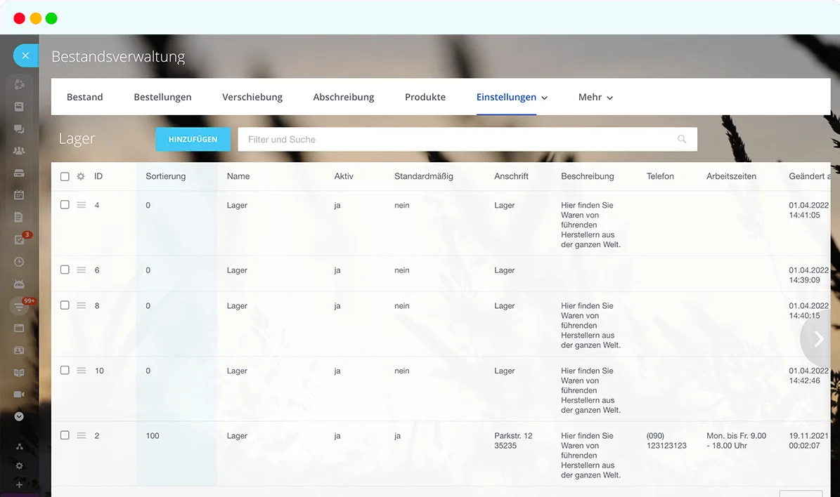Select the checkbox for row ID 6

[65, 270]
